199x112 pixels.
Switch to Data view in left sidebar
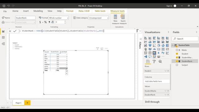(3, 38)
